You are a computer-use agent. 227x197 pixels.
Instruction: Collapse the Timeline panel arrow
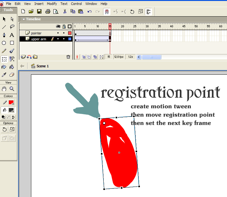23,19
